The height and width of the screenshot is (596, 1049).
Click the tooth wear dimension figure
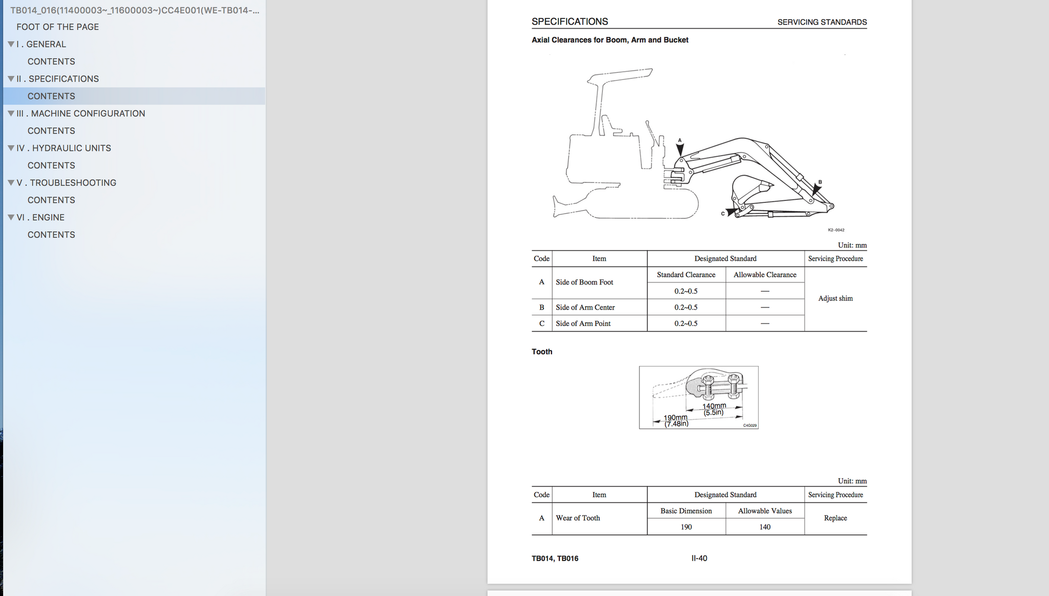[698, 397]
